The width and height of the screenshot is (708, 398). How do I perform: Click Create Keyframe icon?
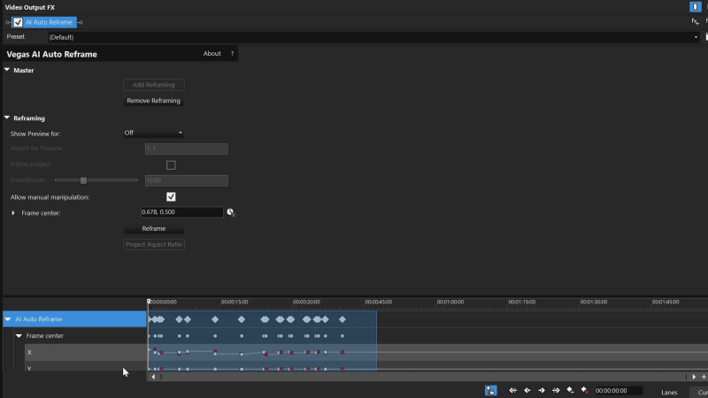pos(570,390)
